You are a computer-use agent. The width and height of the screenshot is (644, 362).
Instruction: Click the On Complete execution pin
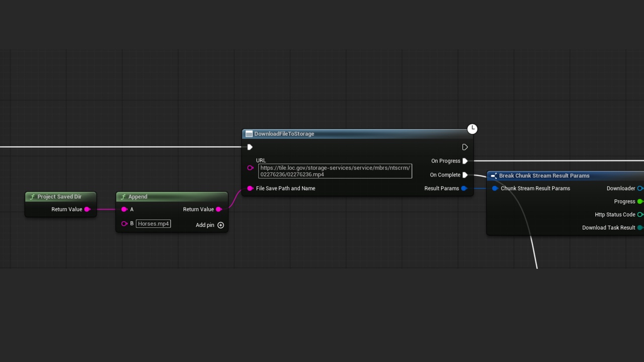pos(465,175)
